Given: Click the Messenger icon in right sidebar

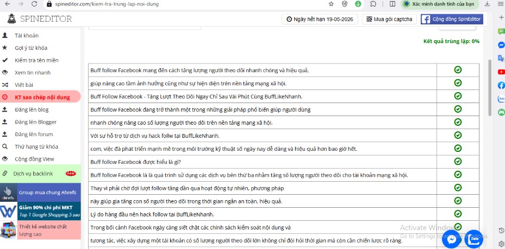Looking at the screenshot, I should click(x=501, y=45).
